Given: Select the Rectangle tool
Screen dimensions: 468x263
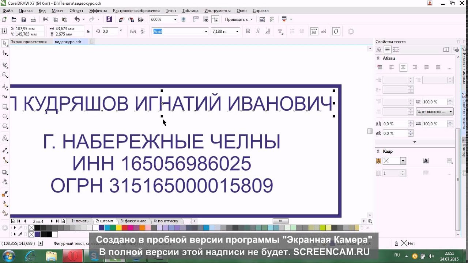Looking at the screenshot, I should tap(5, 107).
